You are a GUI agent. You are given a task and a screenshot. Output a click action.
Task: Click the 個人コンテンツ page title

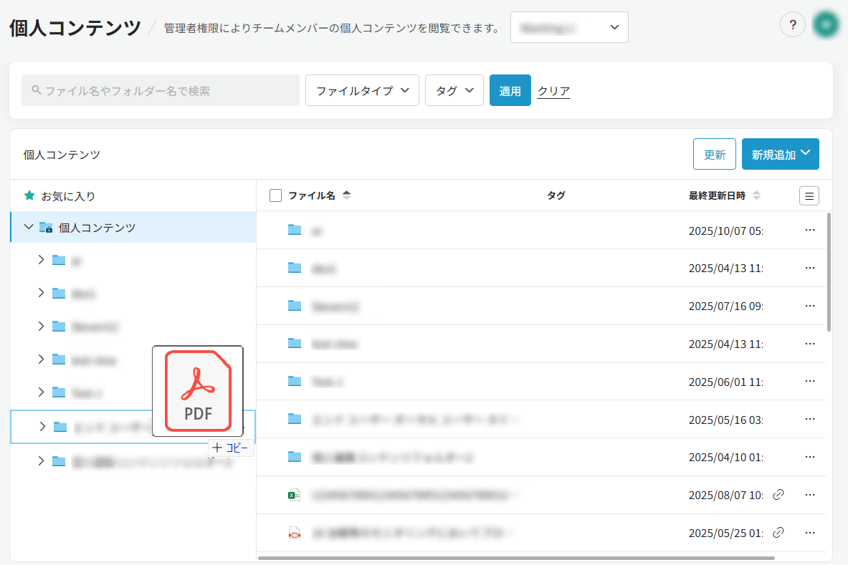tap(75, 27)
